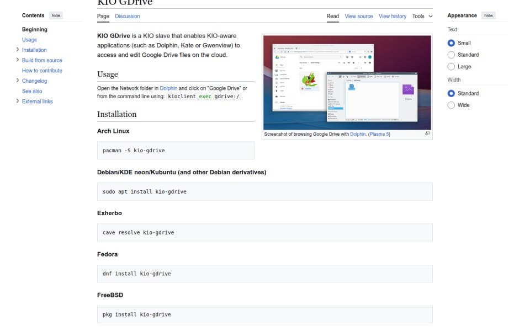This screenshot has height=331, width=530.
Task: Jump to Beginning in Contents
Action: point(34,29)
